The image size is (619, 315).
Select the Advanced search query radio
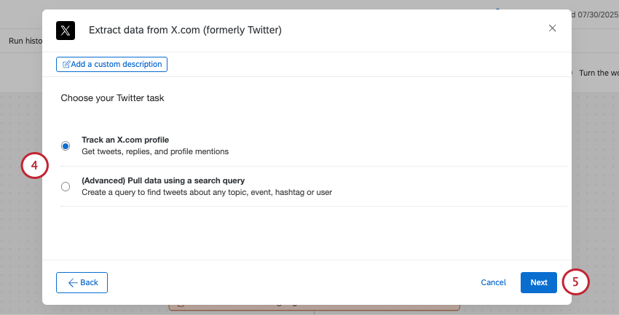66,186
